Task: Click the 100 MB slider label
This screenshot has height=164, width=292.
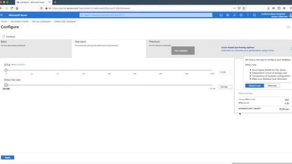Action: pos(6,89)
